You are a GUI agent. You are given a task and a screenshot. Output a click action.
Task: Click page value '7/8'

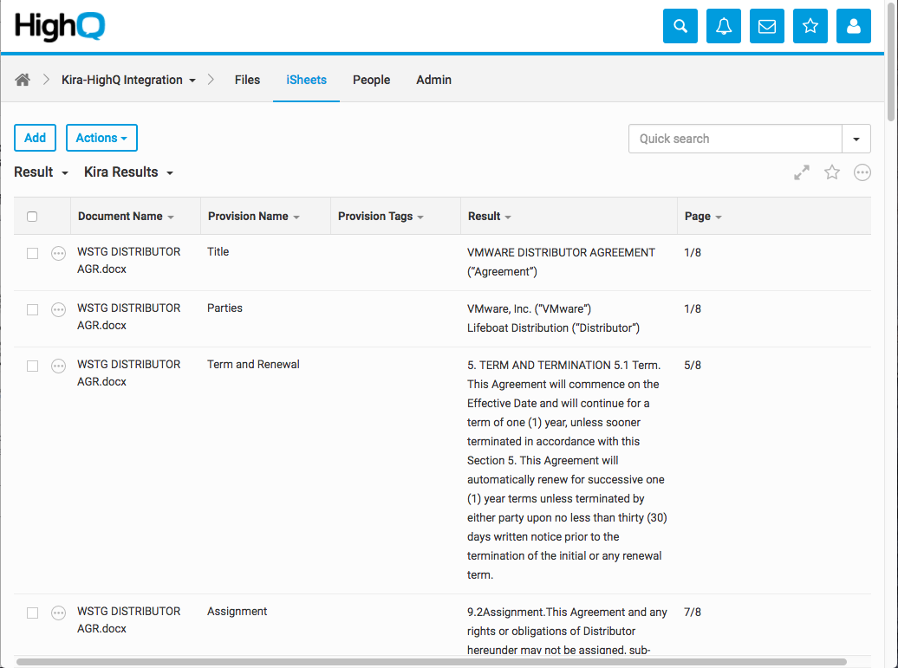click(693, 612)
